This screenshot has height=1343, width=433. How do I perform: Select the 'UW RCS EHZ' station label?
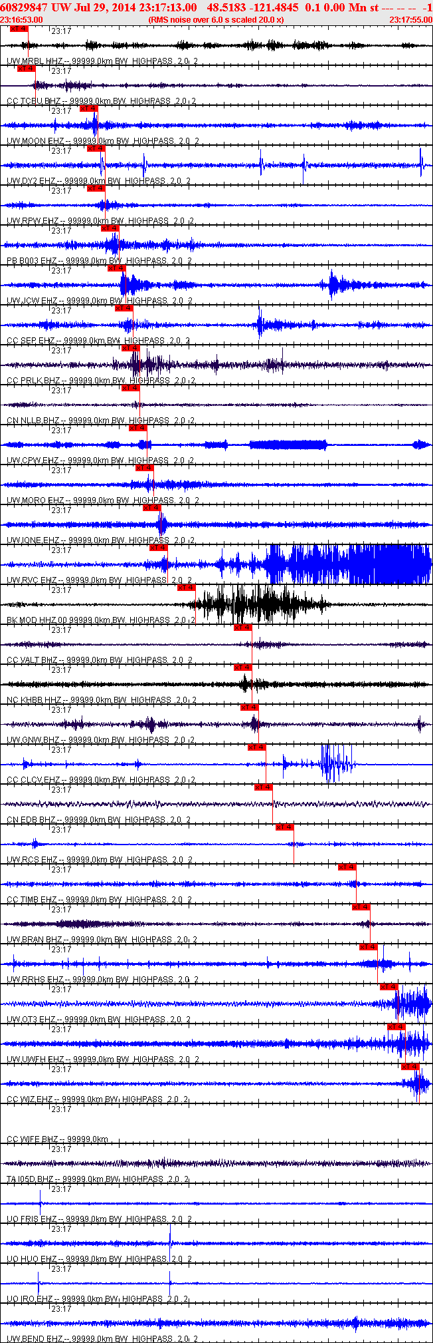coord(32,860)
